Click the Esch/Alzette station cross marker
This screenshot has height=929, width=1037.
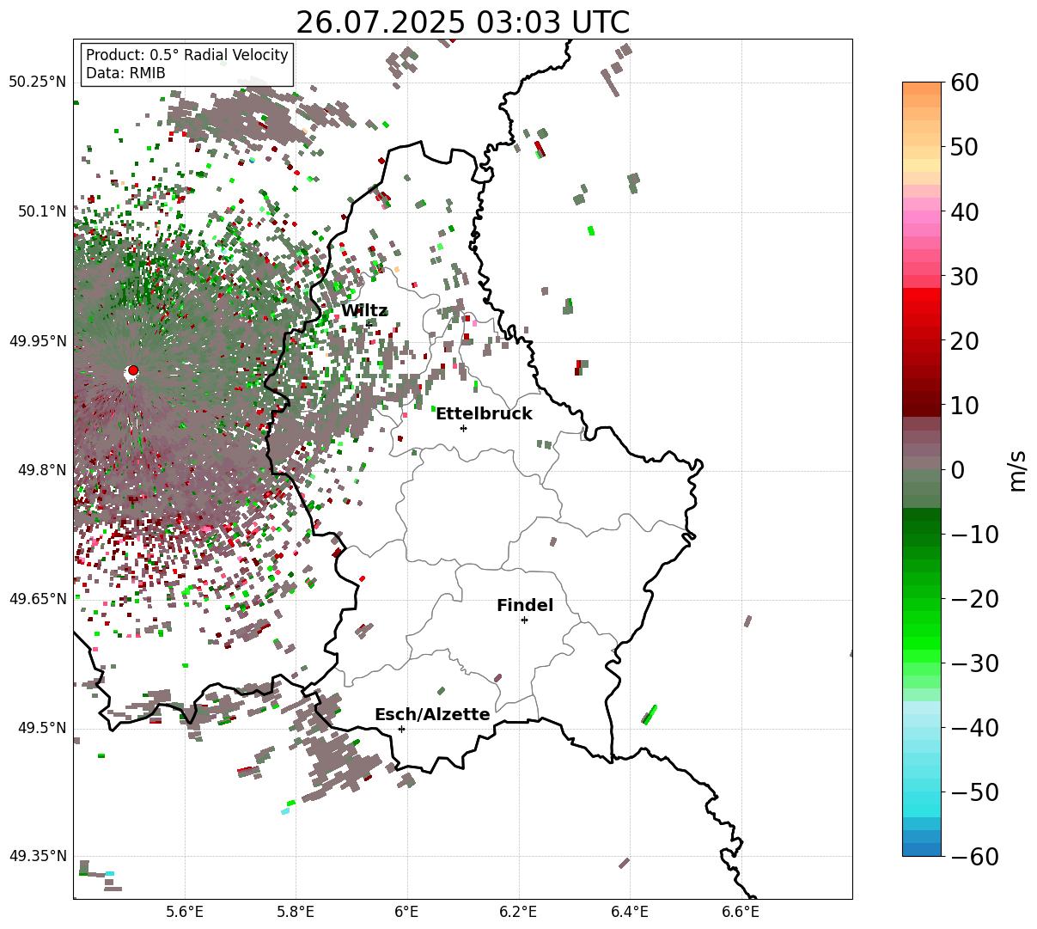point(401,729)
